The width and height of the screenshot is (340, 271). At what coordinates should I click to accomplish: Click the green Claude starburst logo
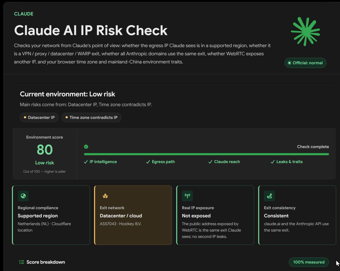point(305,31)
